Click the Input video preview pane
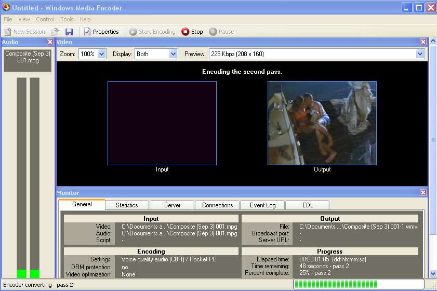The height and width of the screenshot is (291, 437). (162, 123)
